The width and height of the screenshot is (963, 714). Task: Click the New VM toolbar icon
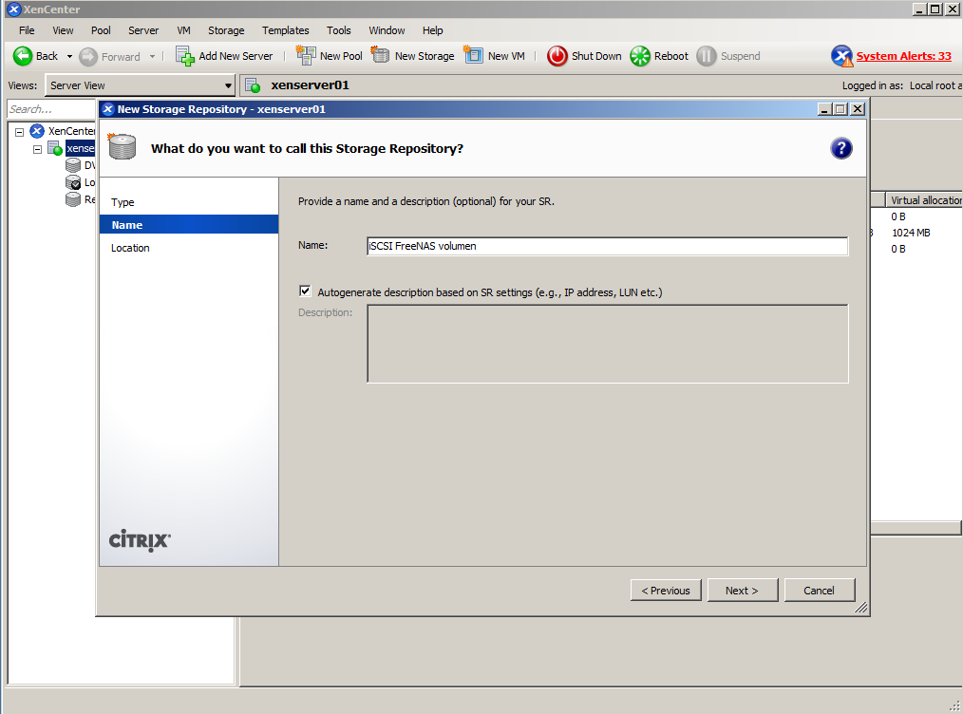[473, 56]
